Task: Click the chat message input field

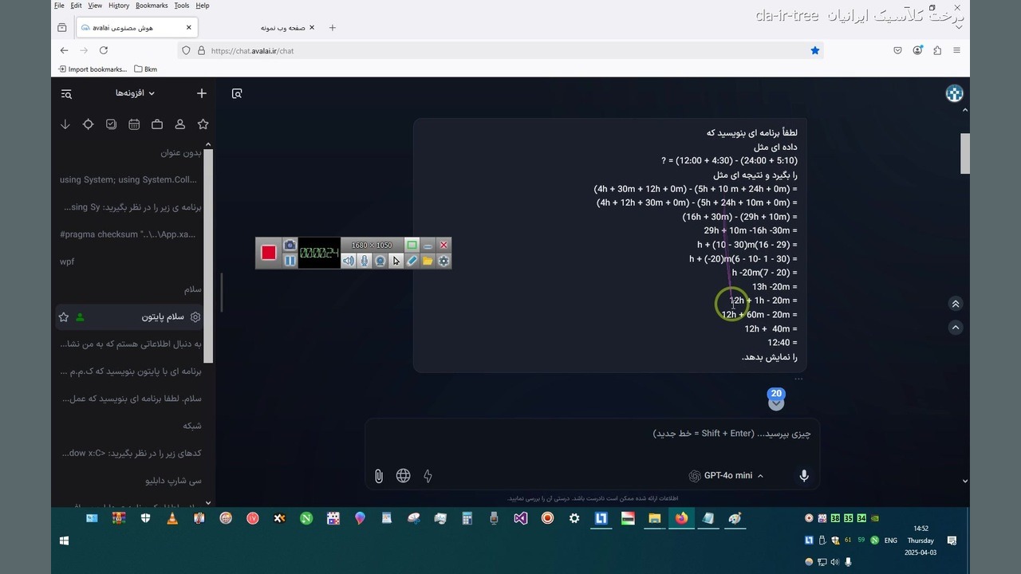Action: [x=590, y=434]
